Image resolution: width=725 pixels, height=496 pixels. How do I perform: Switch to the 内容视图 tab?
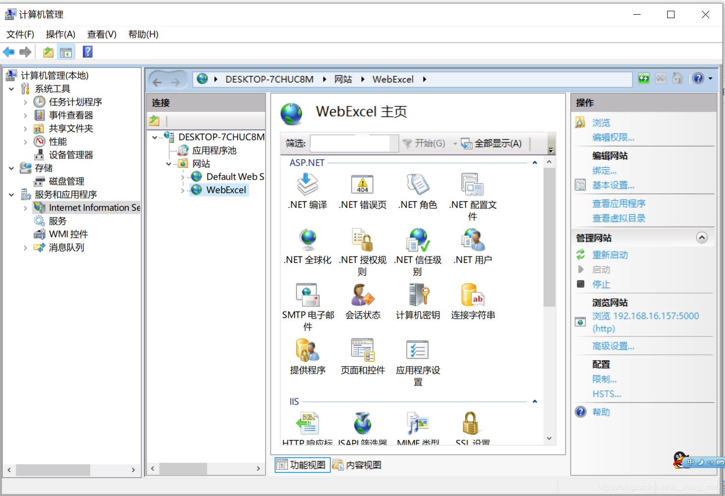(357, 465)
